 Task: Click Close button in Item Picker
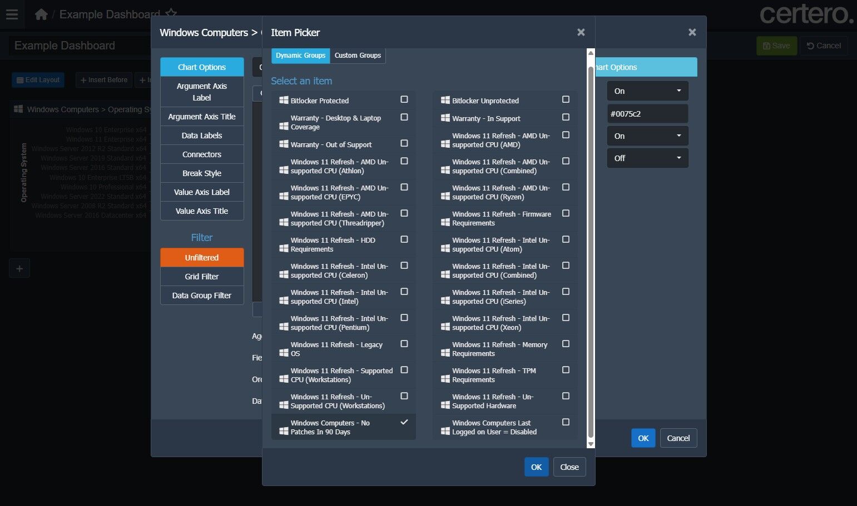click(x=569, y=467)
